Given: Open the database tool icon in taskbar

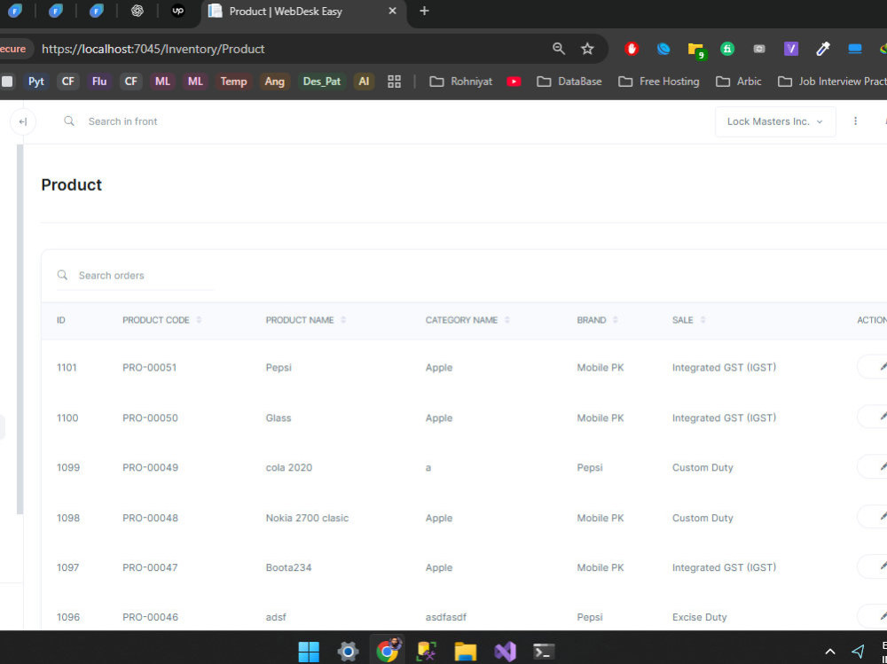Looking at the screenshot, I should 427,651.
